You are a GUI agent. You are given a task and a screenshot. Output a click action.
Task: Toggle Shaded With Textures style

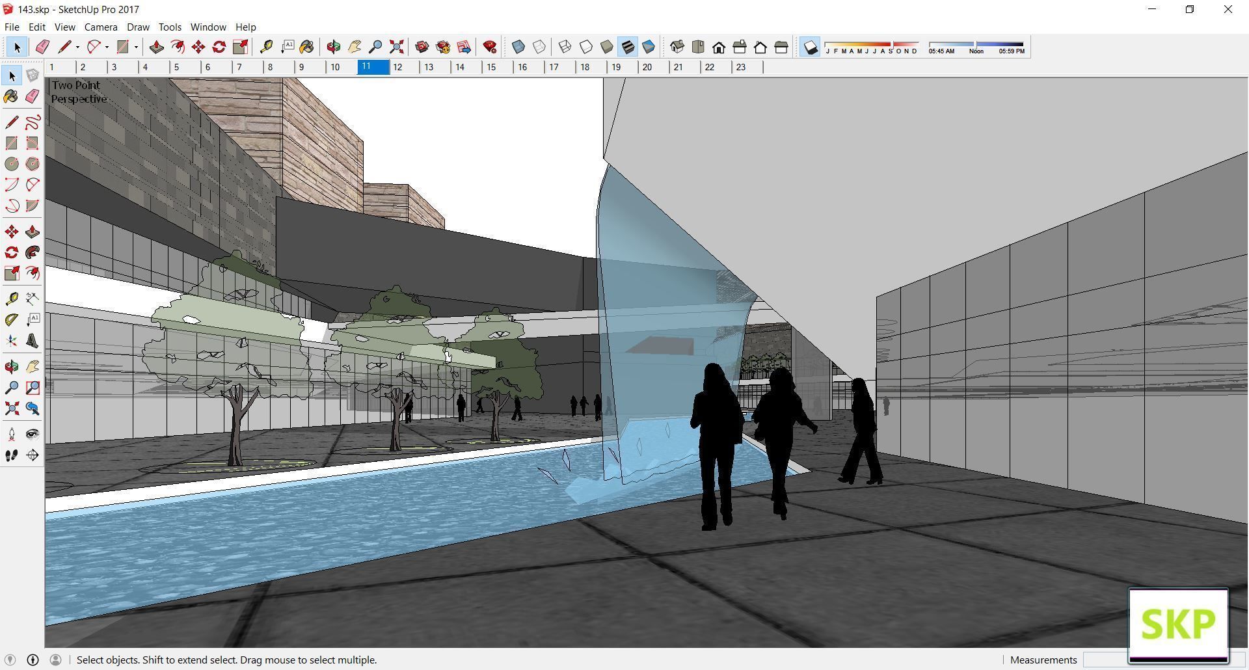(x=628, y=47)
